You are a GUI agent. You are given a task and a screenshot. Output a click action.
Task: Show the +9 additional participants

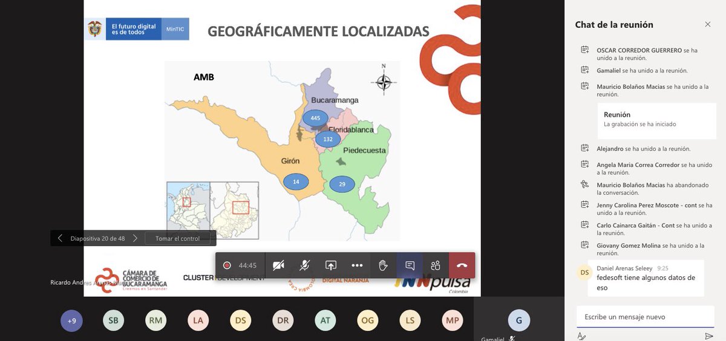[x=71, y=320]
